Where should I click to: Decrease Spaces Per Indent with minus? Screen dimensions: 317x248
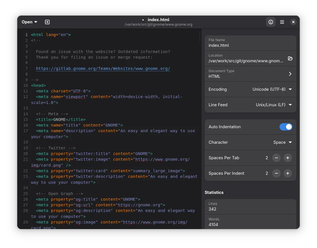(276, 173)
